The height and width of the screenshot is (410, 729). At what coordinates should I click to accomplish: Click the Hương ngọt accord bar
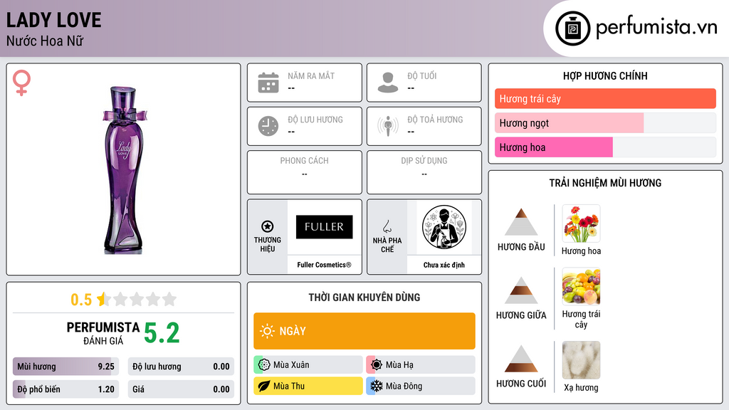coord(605,122)
